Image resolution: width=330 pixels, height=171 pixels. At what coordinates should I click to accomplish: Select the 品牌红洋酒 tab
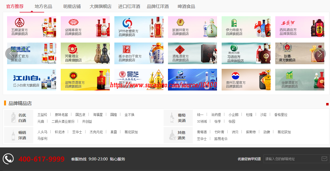coord(158,7)
